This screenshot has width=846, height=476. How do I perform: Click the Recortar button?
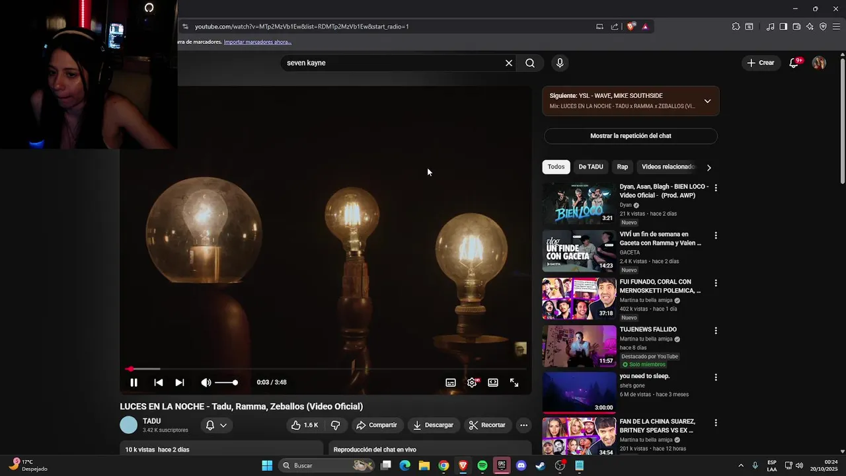pos(487,425)
